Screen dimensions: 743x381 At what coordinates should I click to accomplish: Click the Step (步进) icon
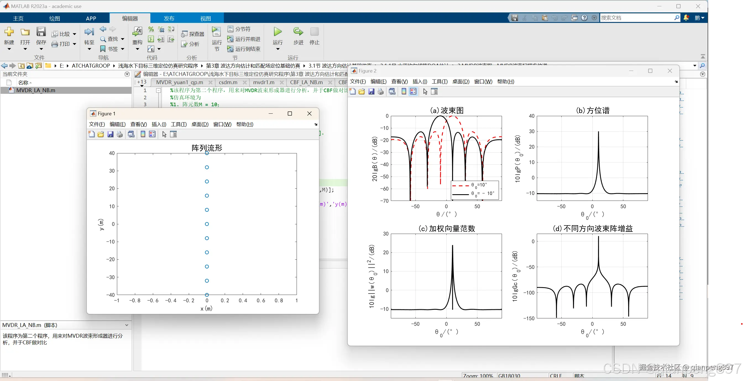click(298, 32)
